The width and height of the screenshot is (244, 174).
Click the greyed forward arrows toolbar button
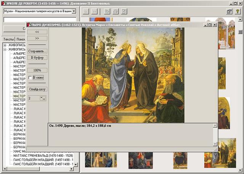tap(95, 11)
